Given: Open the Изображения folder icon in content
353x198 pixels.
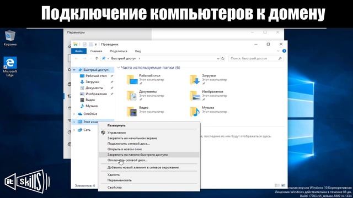Looking at the screenshot, I should [x=195, y=96].
